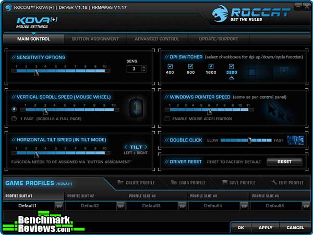
Task: Click Save Profile
Action: [x=239, y=183]
